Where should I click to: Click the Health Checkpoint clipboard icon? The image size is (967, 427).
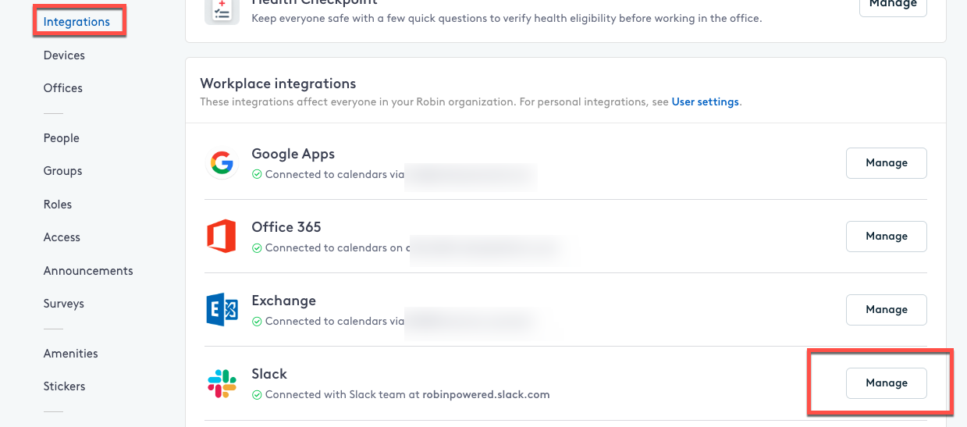[x=222, y=11]
